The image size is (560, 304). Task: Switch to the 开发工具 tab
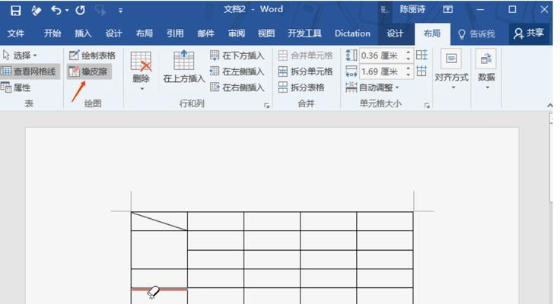304,33
